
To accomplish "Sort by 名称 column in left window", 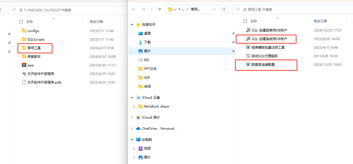I will 30,22.
